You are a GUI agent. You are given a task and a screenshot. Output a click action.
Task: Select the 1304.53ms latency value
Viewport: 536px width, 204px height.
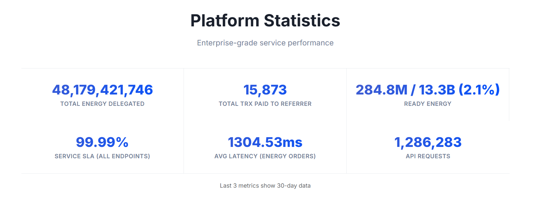click(265, 142)
